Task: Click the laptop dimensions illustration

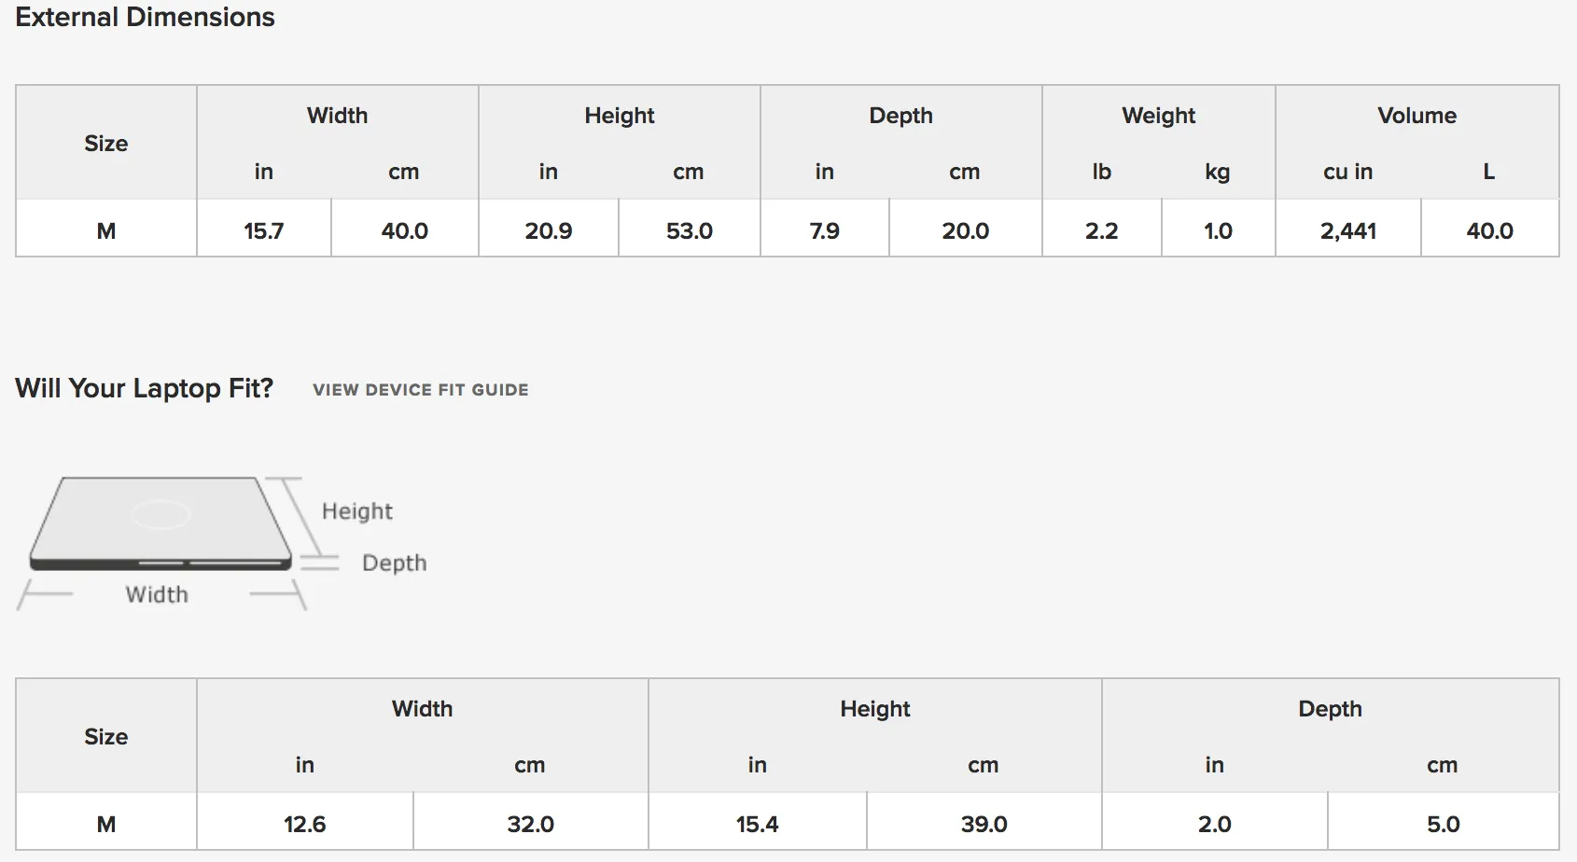Action: [222, 543]
